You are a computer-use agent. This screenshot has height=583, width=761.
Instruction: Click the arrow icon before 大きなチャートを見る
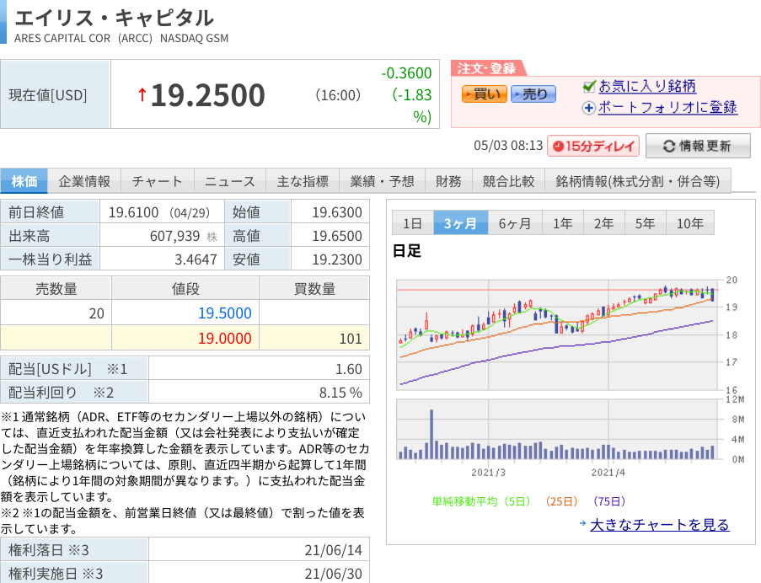pyautogui.click(x=583, y=523)
